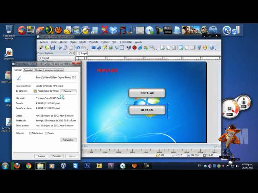Open the Editar menu
This screenshot has height=193, width=258.
point(54,42)
